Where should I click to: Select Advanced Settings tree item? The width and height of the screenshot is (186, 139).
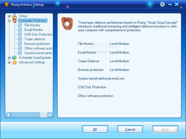pos(32,62)
